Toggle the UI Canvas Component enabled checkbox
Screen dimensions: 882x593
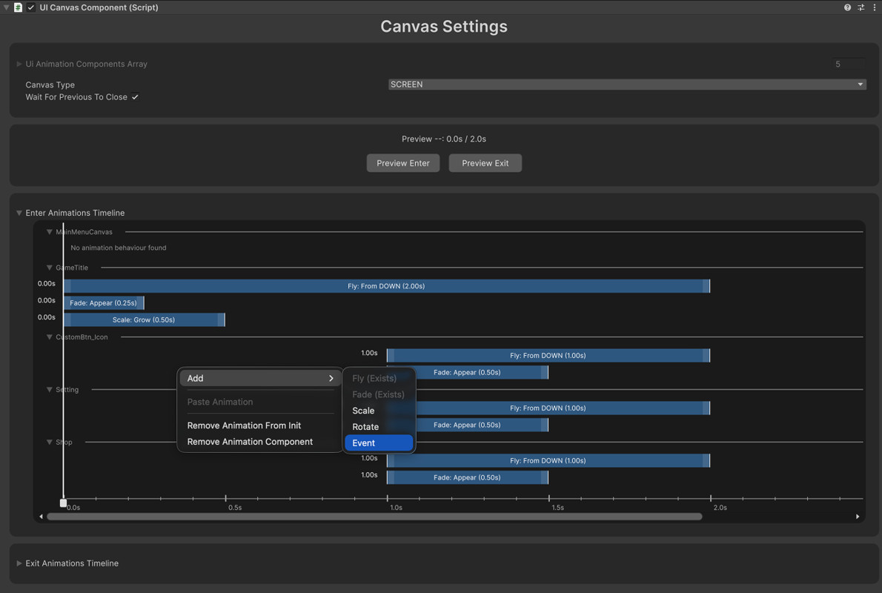click(31, 7)
